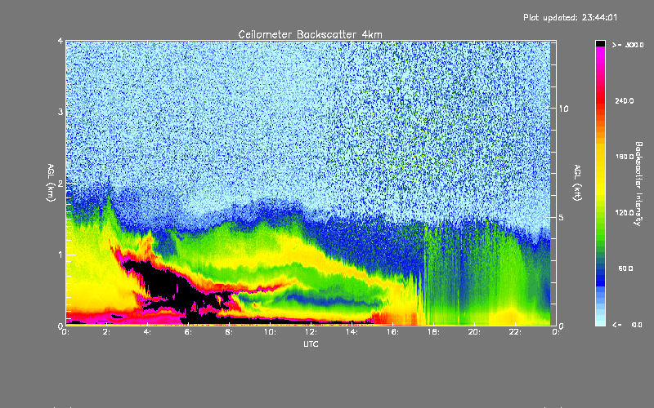Click the '10:' UTC time tick label
654x408 pixels.
271,332
